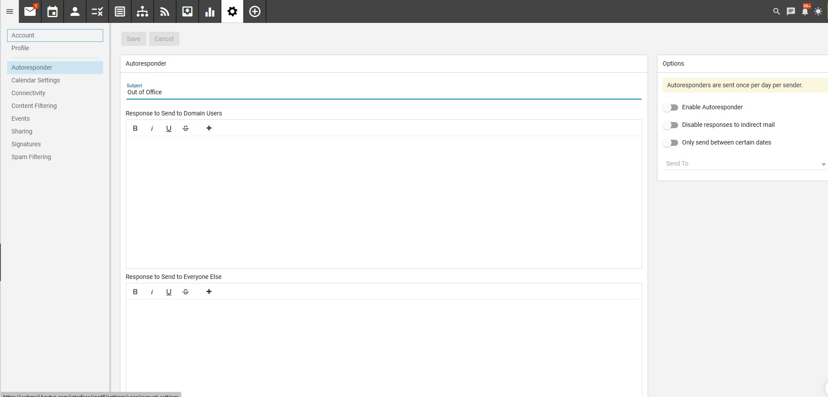
Task: Open Calendar Settings in the sidebar
Action: [x=36, y=80]
